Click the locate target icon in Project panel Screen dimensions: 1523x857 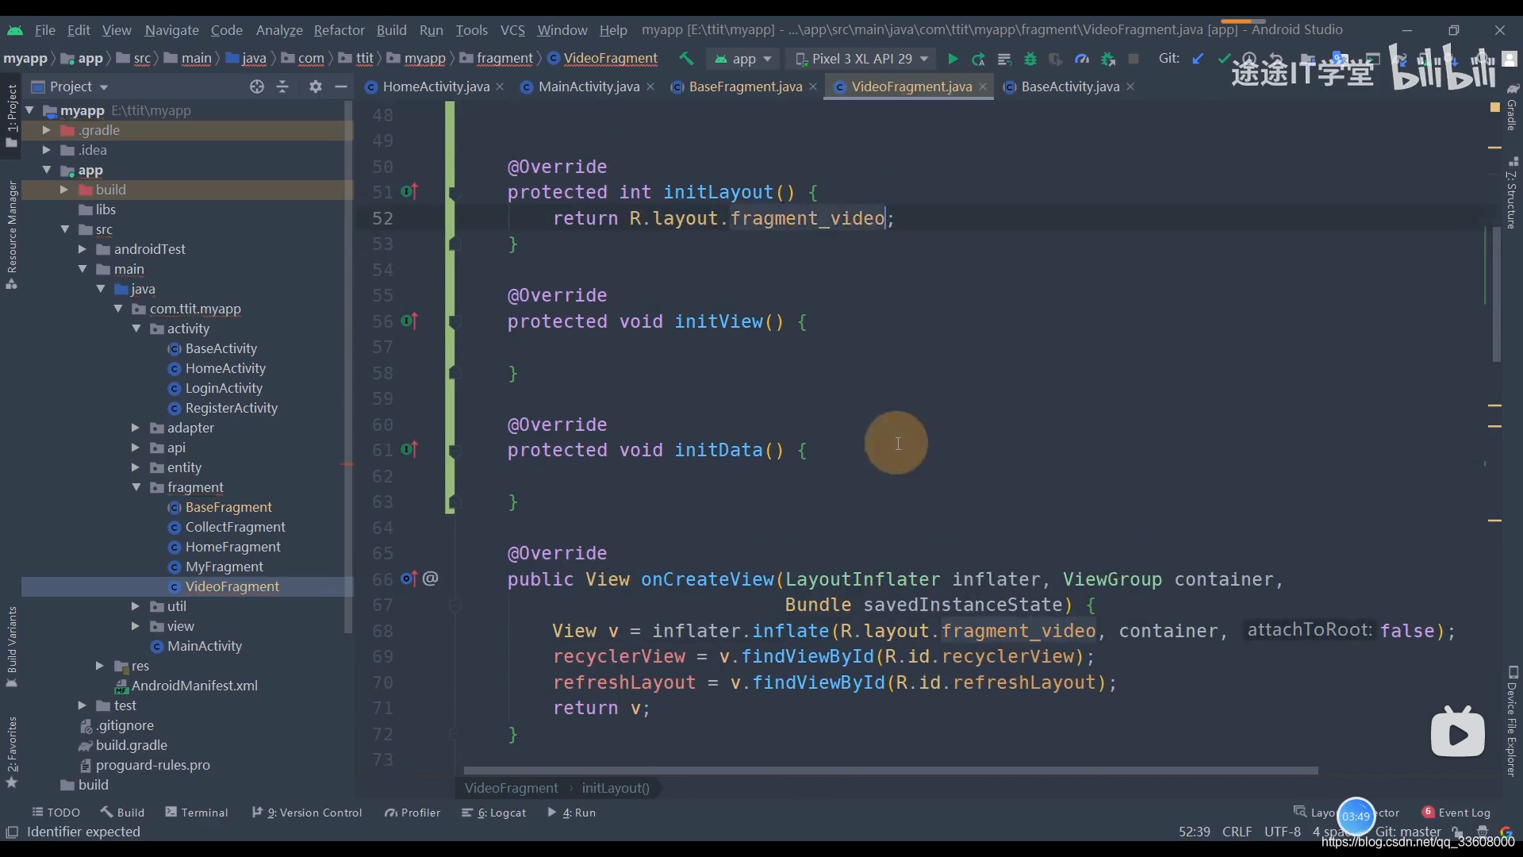(256, 86)
